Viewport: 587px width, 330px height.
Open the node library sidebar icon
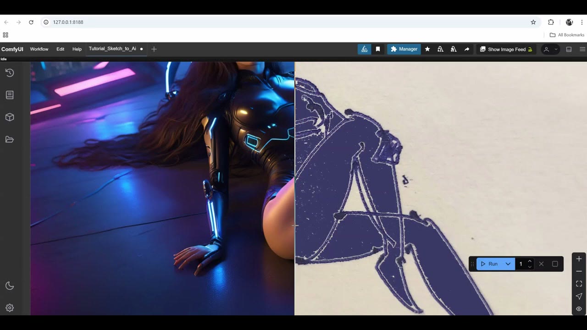pyautogui.click(x=10, y=95)
